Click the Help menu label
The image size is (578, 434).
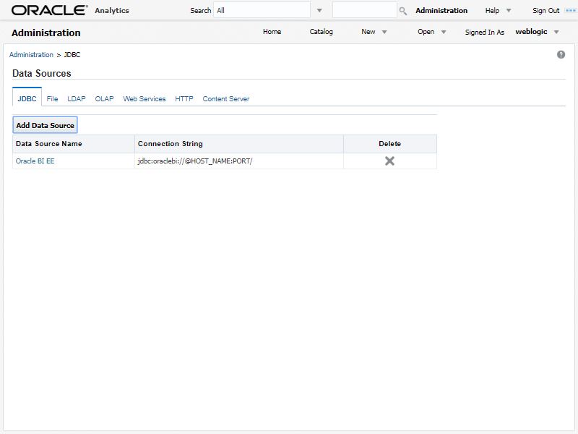pos(492,10)
